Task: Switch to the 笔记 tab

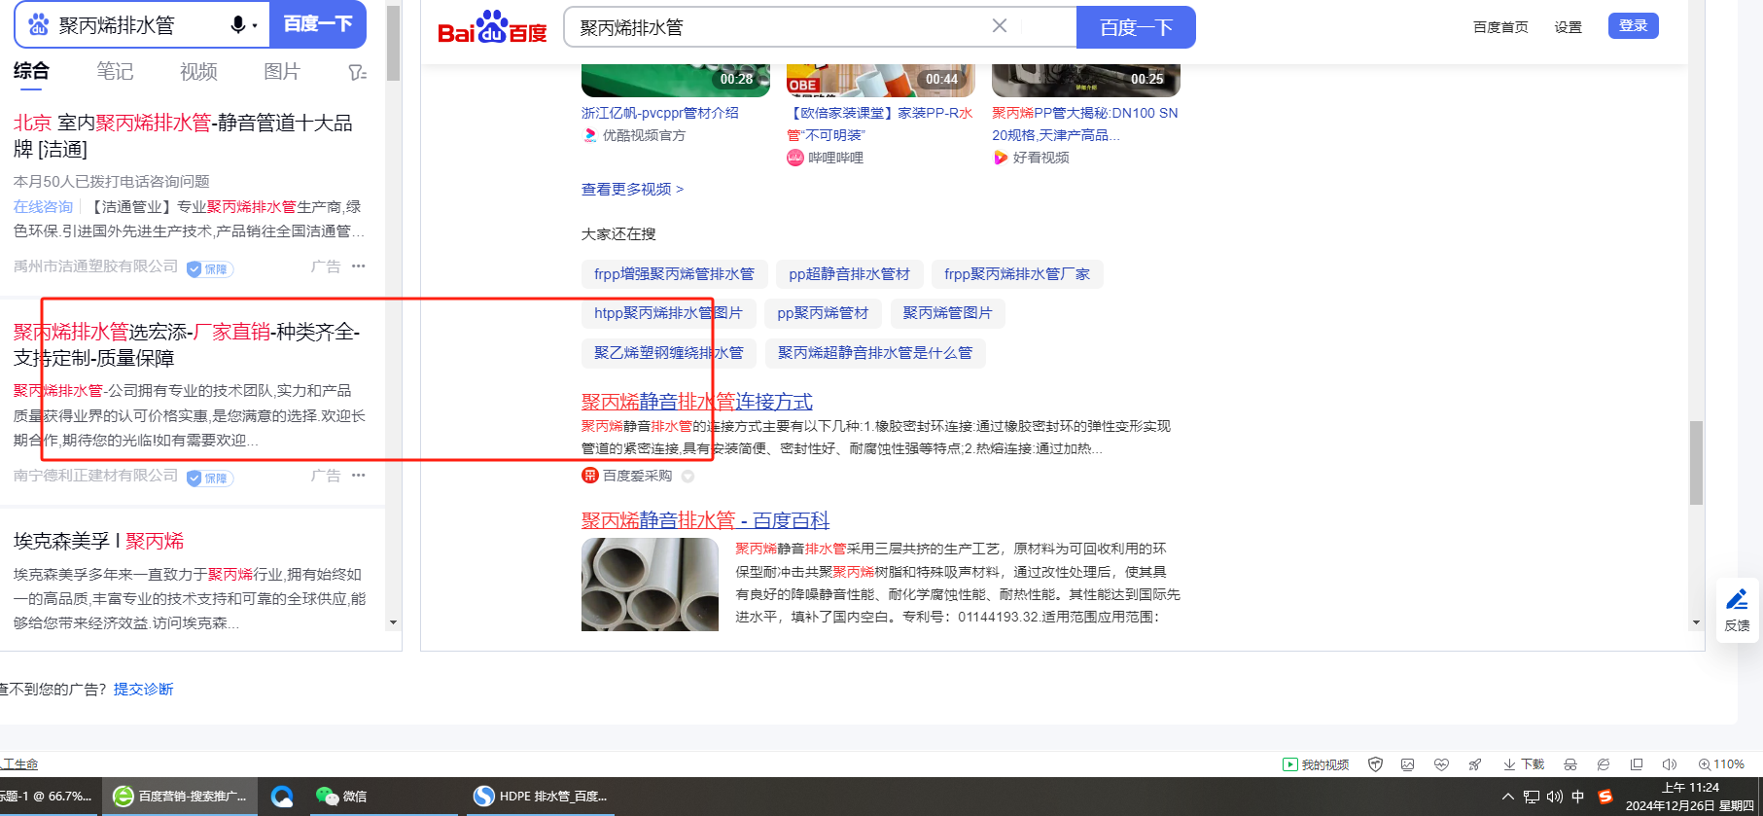Action: (115, 71)
